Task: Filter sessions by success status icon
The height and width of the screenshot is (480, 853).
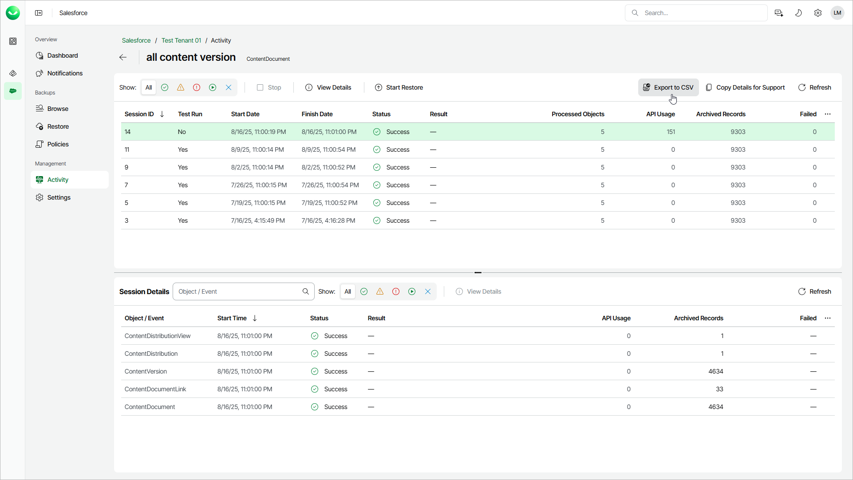Action: [165, 87]
